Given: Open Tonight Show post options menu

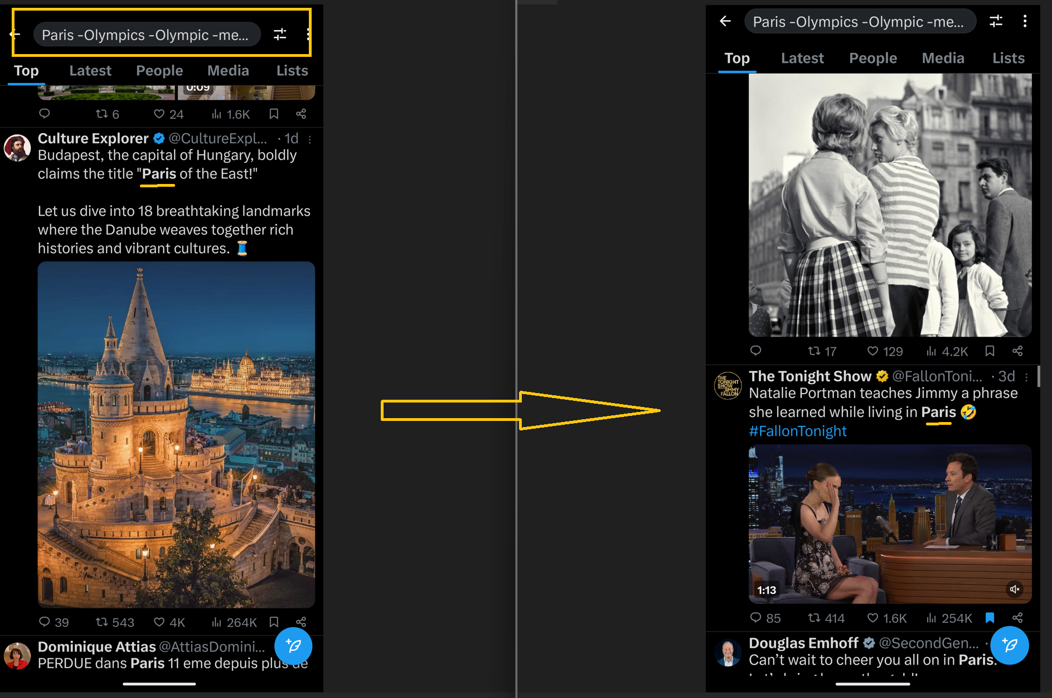Looking at the screenshot, I should pyautogui.click(x=1026, y=377).
